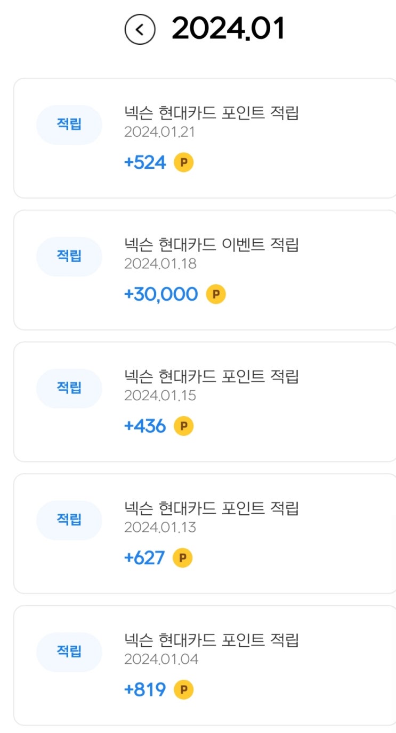Open the 포인트 적립 title dated 2024.01.04
Image resolution: width=396 pixels, height=733 pixels.
click(x=212, y=640)
